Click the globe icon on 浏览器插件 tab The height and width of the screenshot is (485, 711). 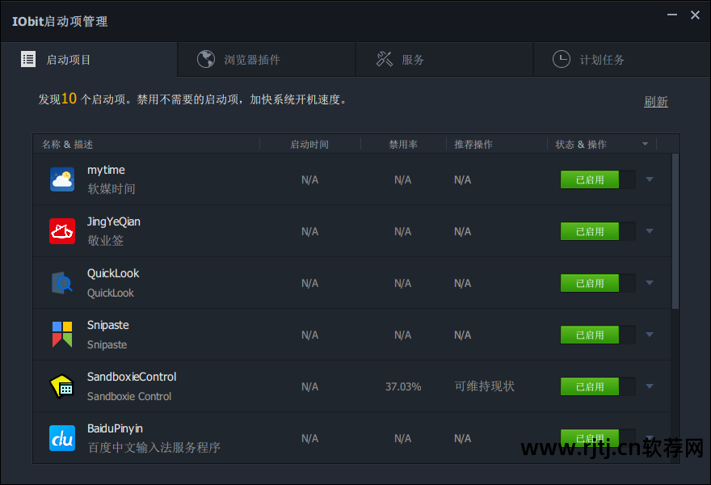[206, 58]
